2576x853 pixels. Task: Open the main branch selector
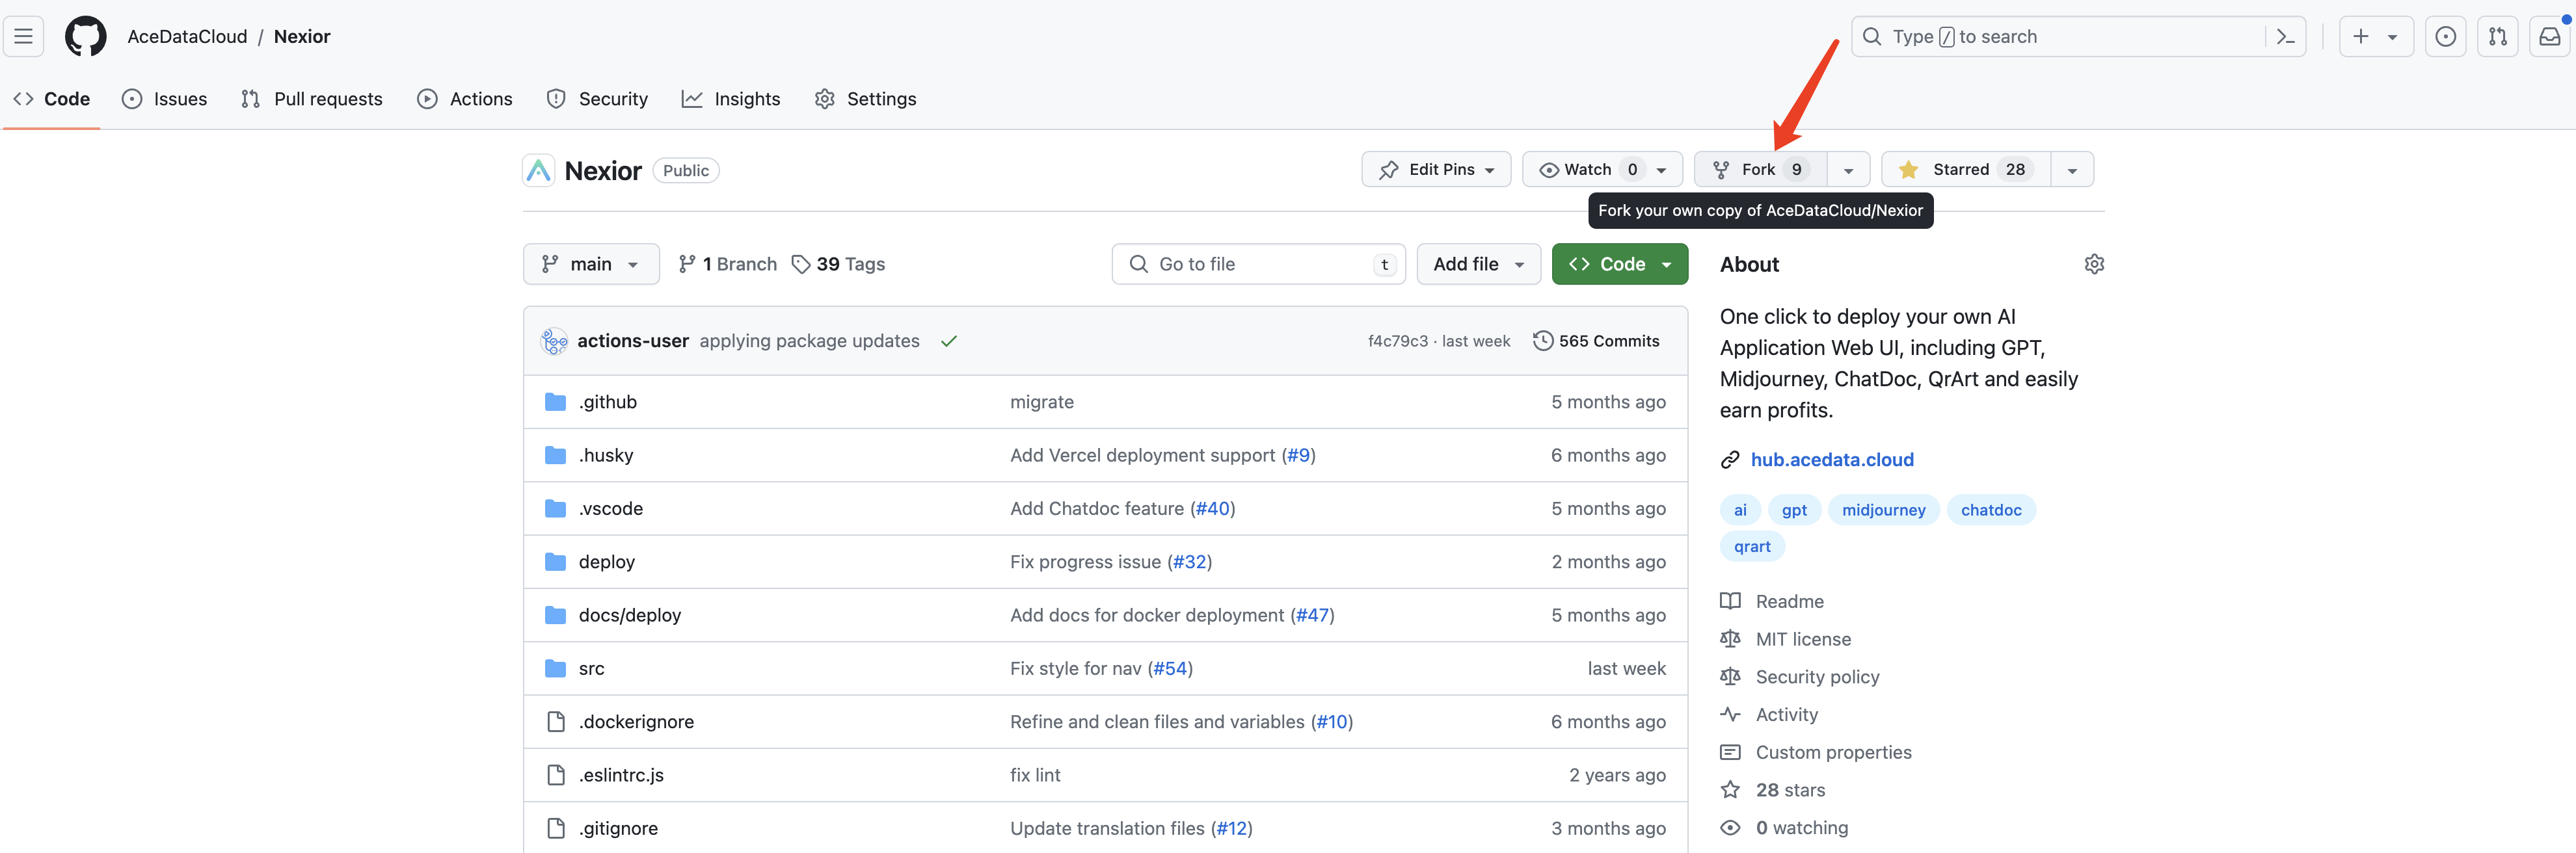[591, 264]
